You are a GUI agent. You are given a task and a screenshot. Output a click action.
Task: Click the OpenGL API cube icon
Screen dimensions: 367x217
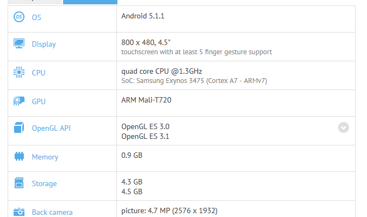(x=19, y=129)
